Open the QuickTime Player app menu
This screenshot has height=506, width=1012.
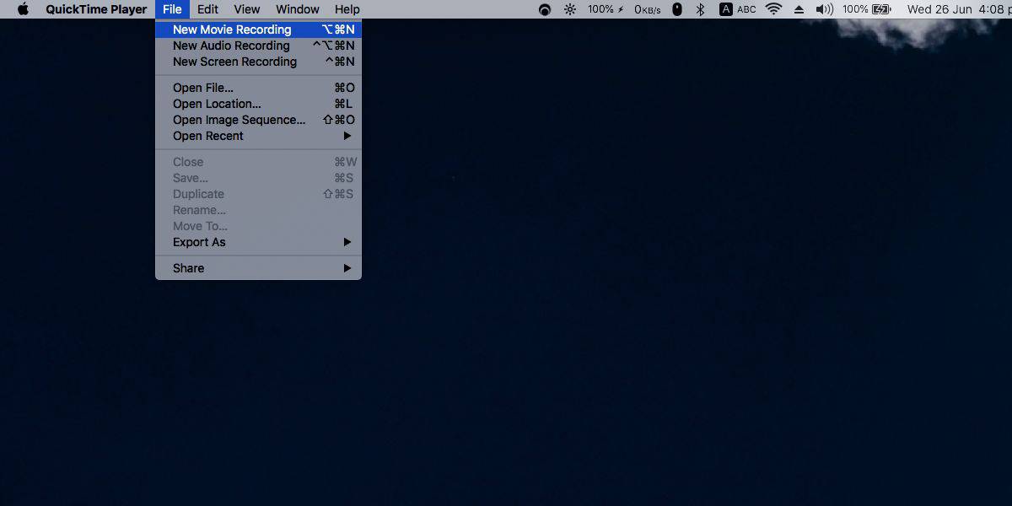96,9
